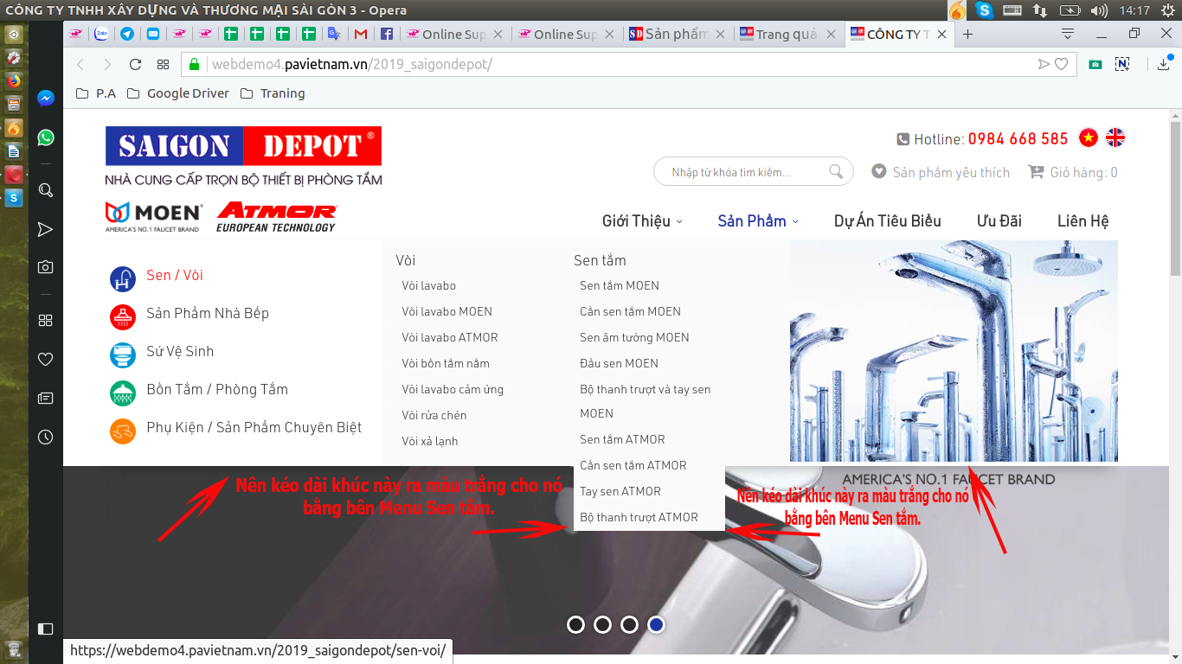1182x664 pixels.
Task: Open Liên Hệ menu item
Action: pos(1083,220)
